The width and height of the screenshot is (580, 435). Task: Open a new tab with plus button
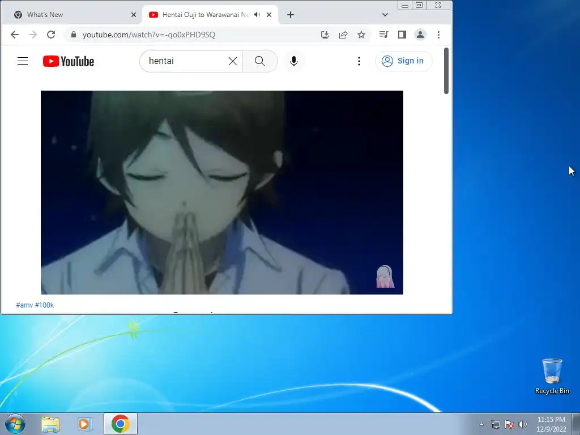coord(291,15)
